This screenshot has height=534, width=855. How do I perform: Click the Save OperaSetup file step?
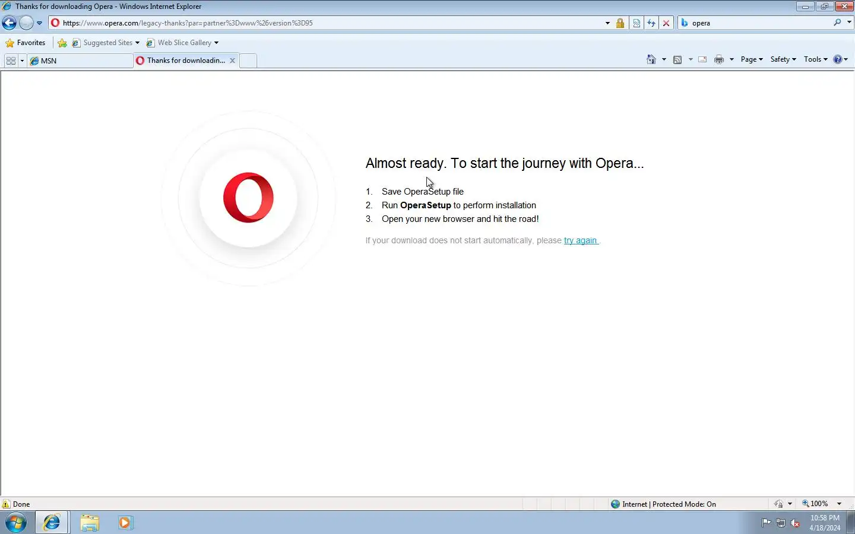tap(422, 192)
